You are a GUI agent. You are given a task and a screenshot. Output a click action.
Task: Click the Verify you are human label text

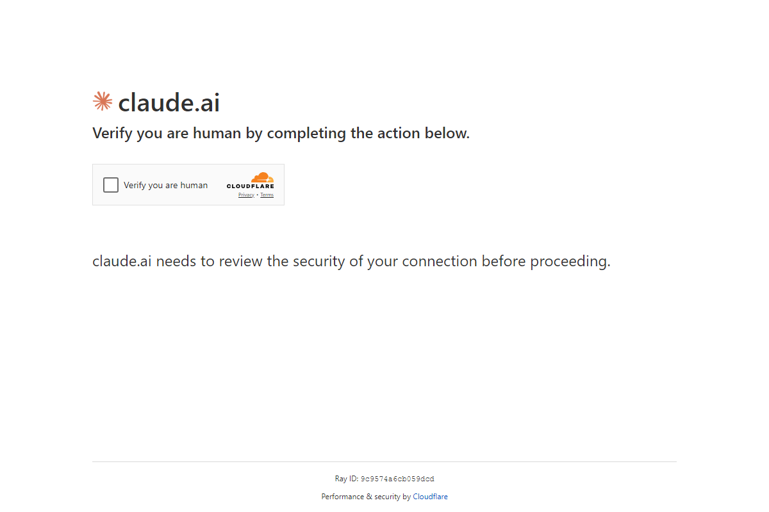pyautogui.click(x=165, y=184)
